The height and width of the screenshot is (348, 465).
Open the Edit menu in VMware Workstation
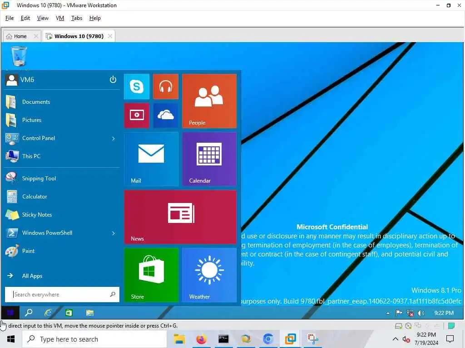[25, 18]
